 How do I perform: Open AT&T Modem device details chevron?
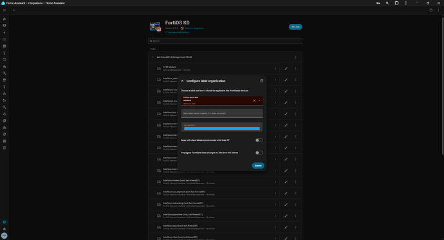tap(275, 68)
